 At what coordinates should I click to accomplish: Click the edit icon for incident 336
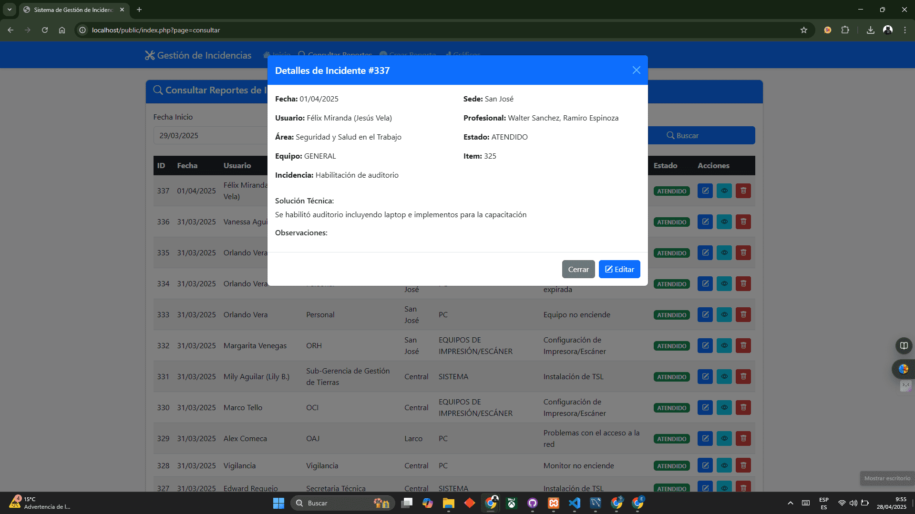705,222
